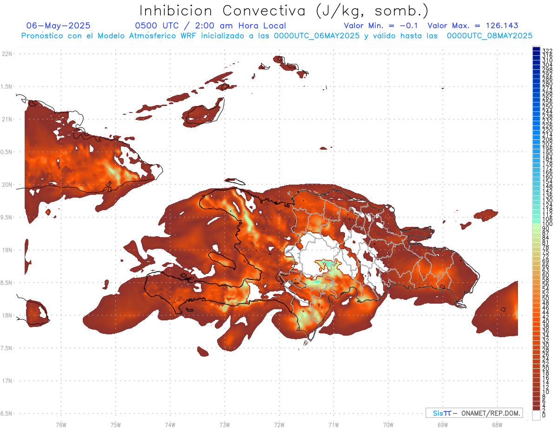Click the title "Inhibicion Convectiva (J/kg, somb.)"
This screenshot has width=558, height=431.
[x=285, y=11]
